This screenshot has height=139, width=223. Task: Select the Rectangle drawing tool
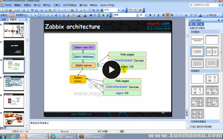pyautogui.click(x=39, y=15)
